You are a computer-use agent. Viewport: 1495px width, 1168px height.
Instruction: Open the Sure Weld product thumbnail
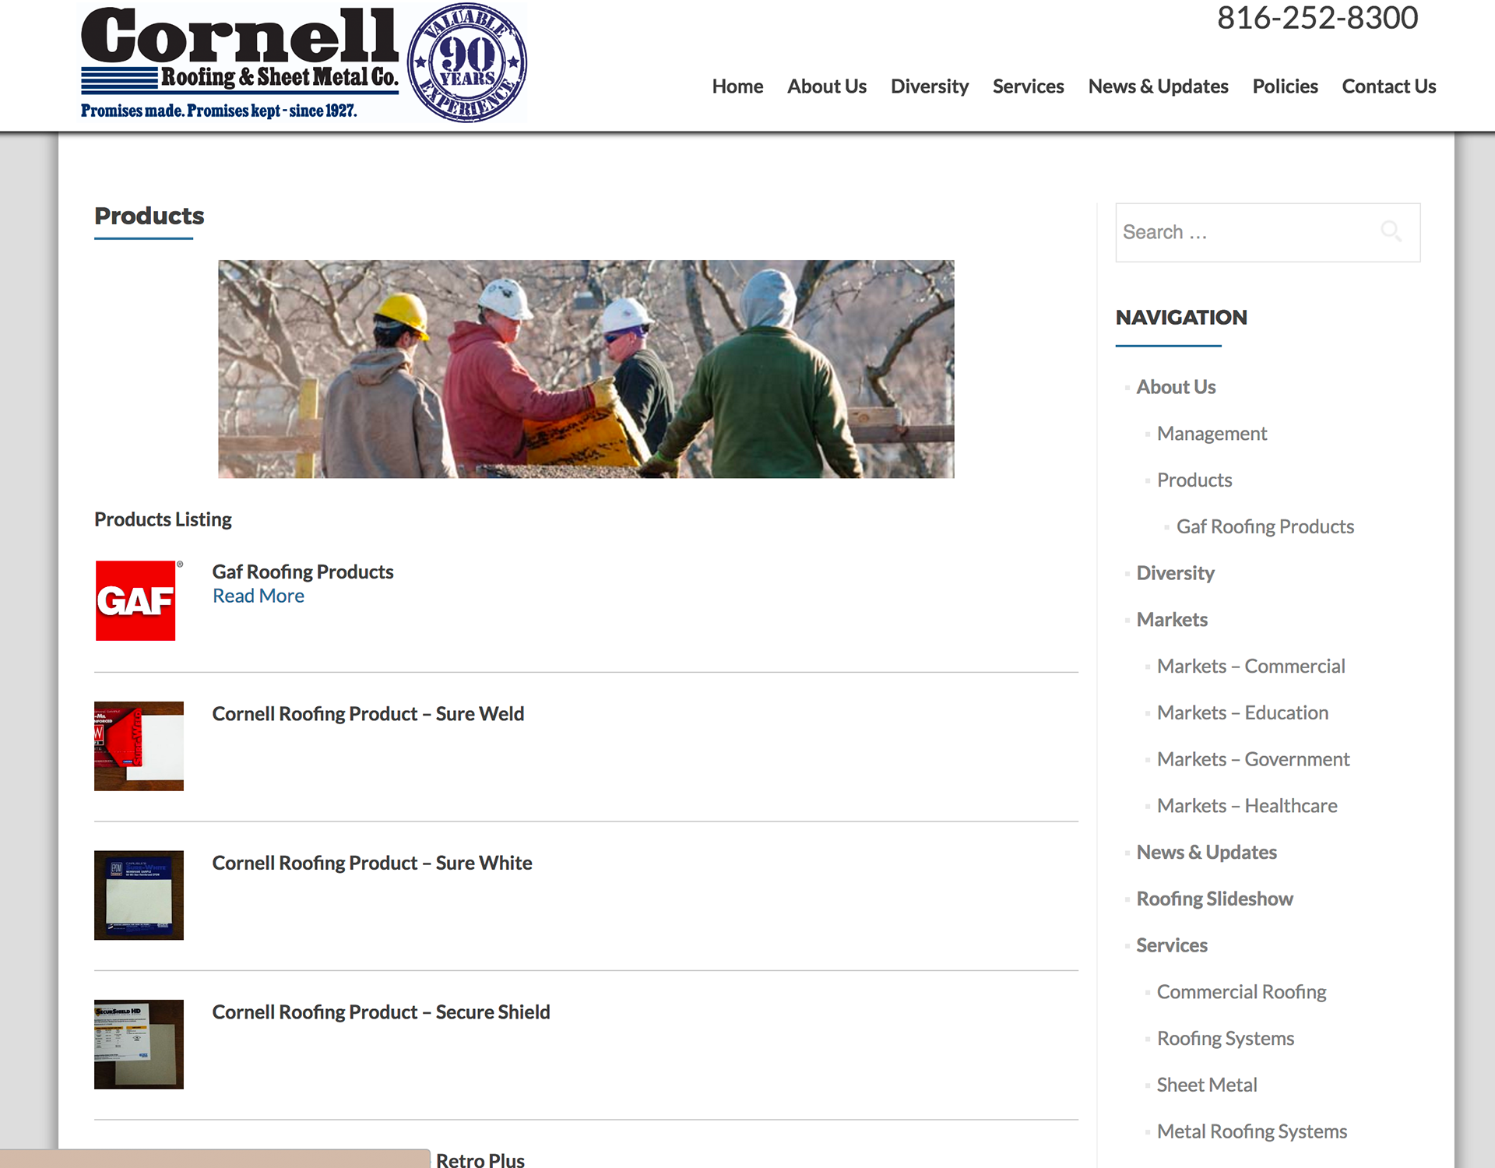coord(139,746)
